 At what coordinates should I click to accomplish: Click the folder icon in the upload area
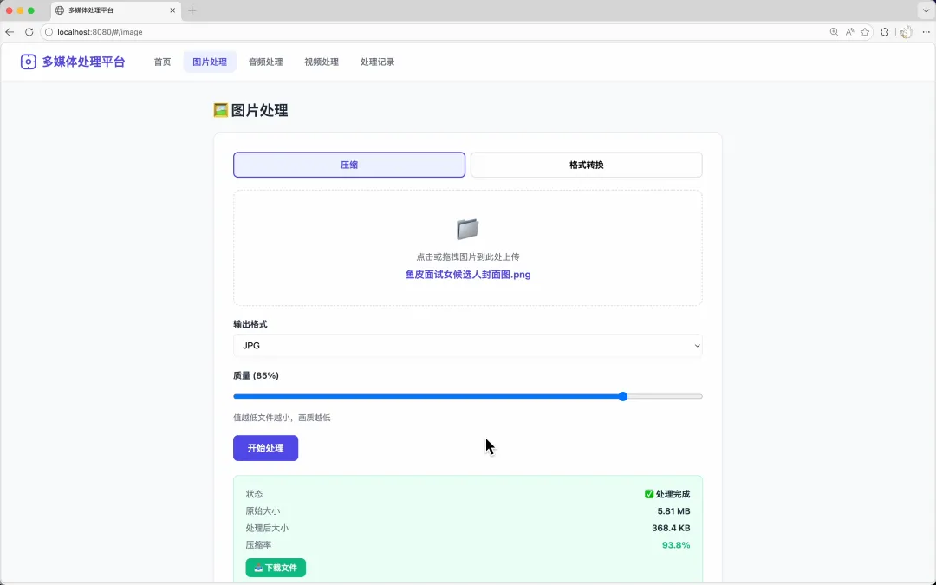(468, 229)
